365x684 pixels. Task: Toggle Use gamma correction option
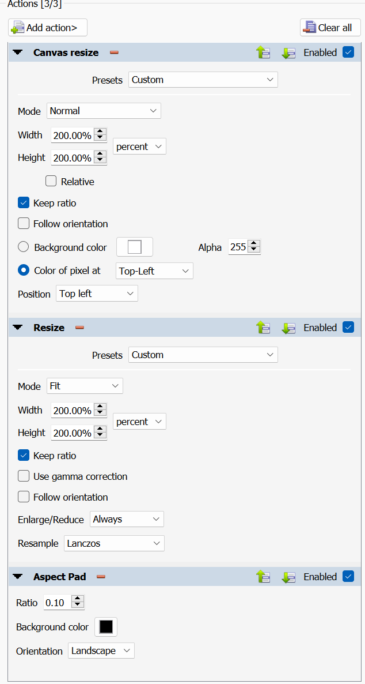(24, 476)
